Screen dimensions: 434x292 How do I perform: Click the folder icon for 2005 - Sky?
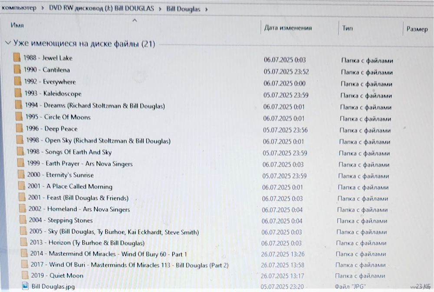[23, 231]
